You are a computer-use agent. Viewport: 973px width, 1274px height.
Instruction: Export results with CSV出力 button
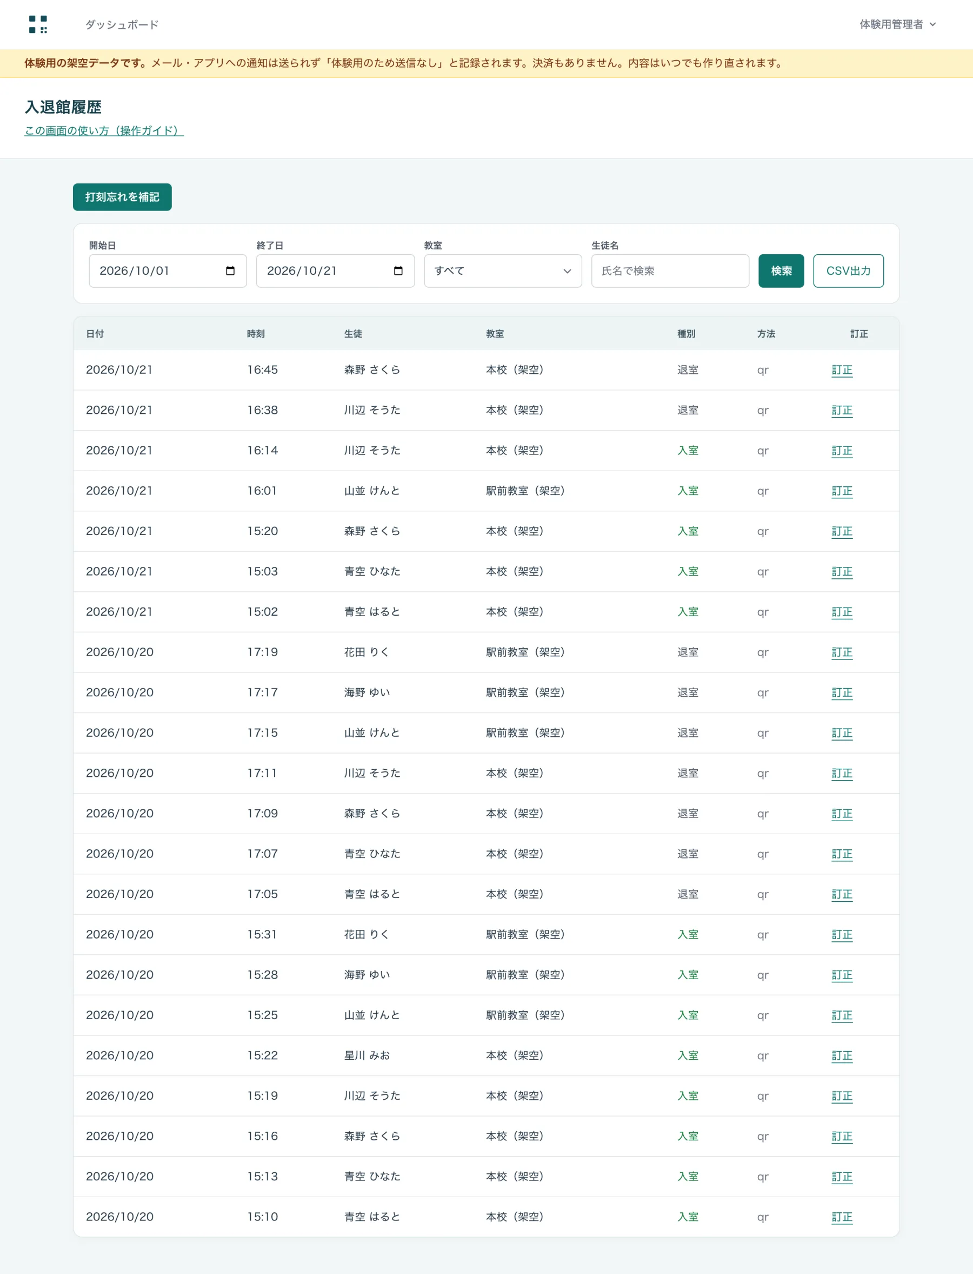(x=849, y=270)
